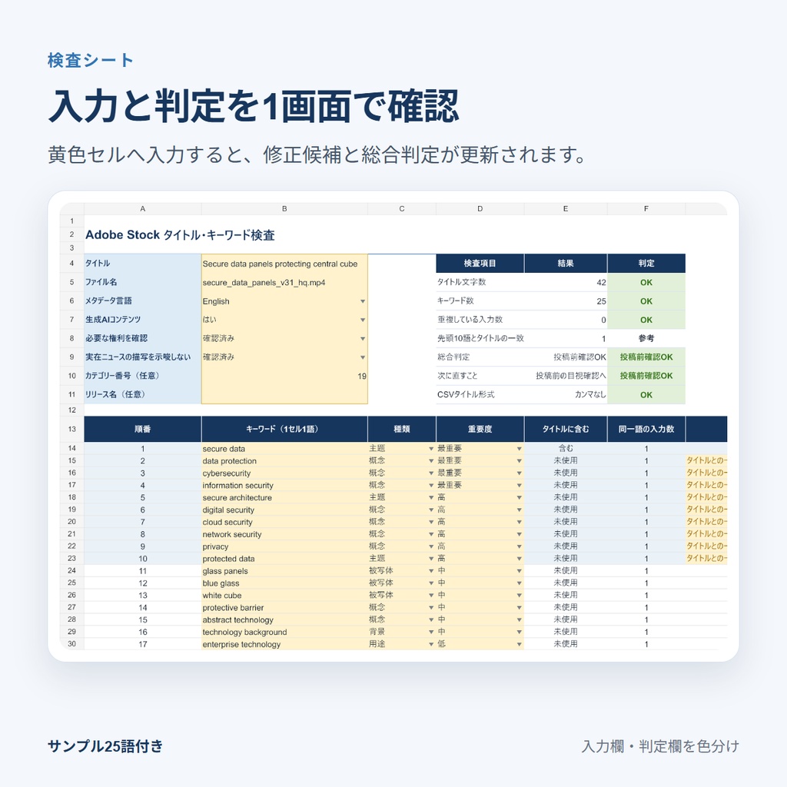
Task: Open the 種類 dropdown for technology background row
Action: tap(430, 632)
